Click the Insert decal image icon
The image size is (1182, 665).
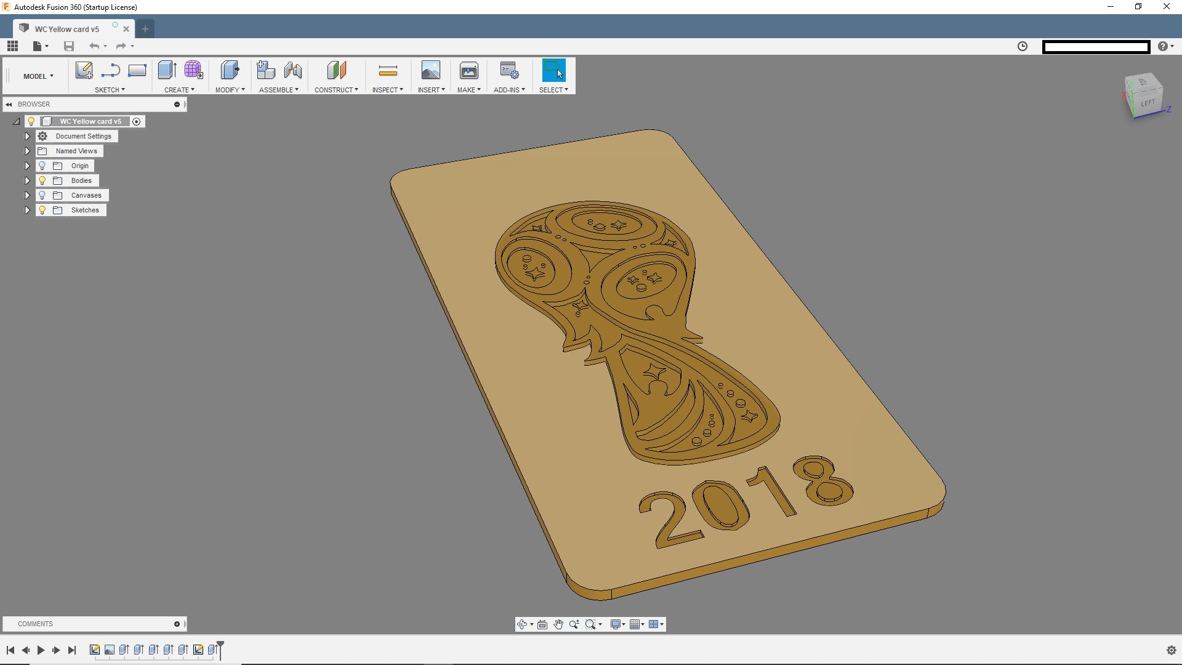tap(431, 70)
